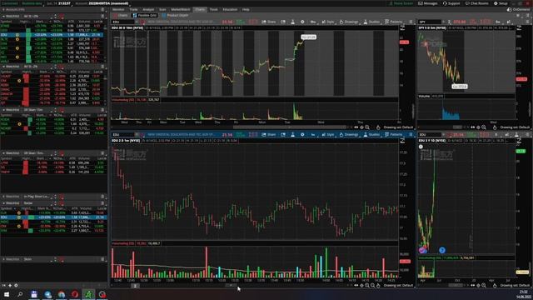Open the first watchlist gadget menu icon

point(102,16)
